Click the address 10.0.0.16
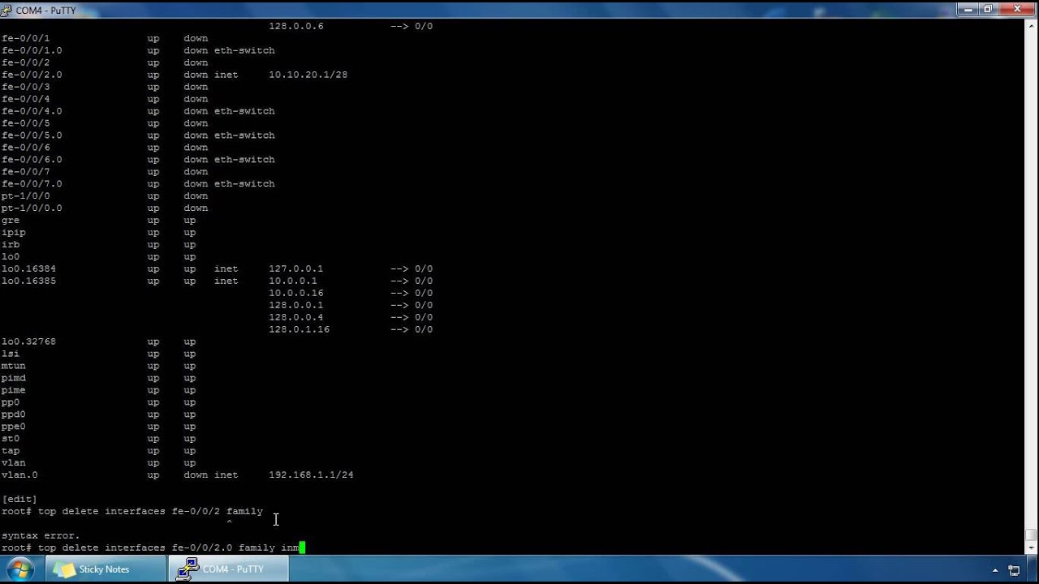 click(x=295, y=293)
